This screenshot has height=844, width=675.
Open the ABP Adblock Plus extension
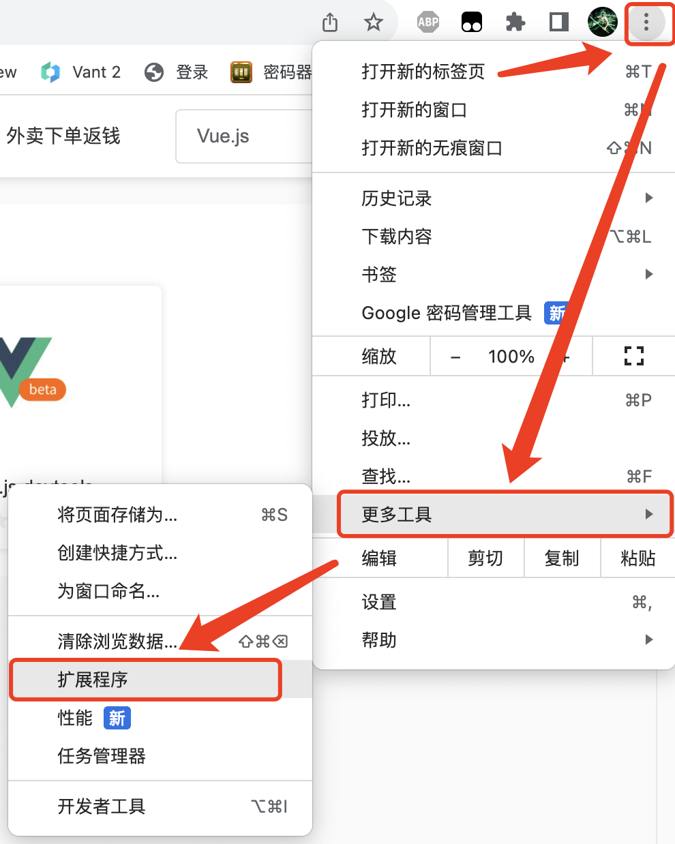pos(427,22)
